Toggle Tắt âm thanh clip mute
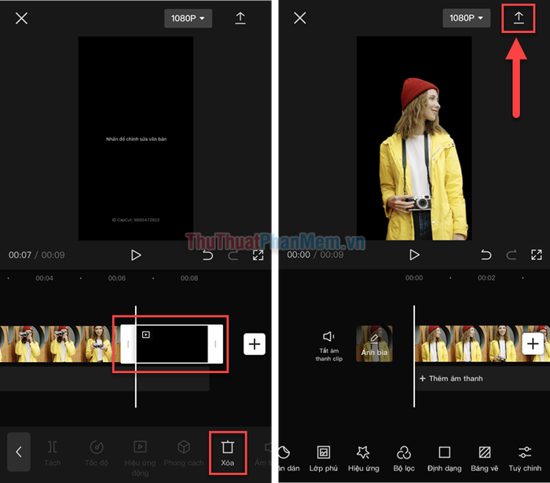 click(x=328, y=346)
